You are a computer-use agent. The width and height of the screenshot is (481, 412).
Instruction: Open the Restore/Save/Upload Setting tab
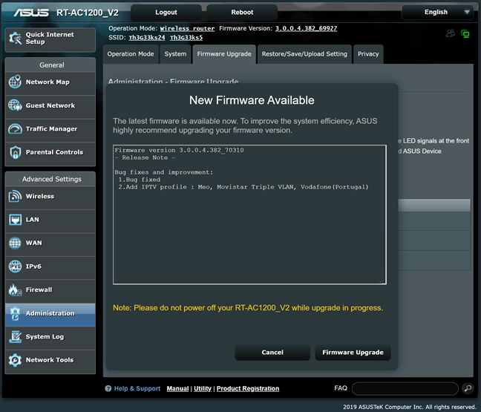coord(304,54)
